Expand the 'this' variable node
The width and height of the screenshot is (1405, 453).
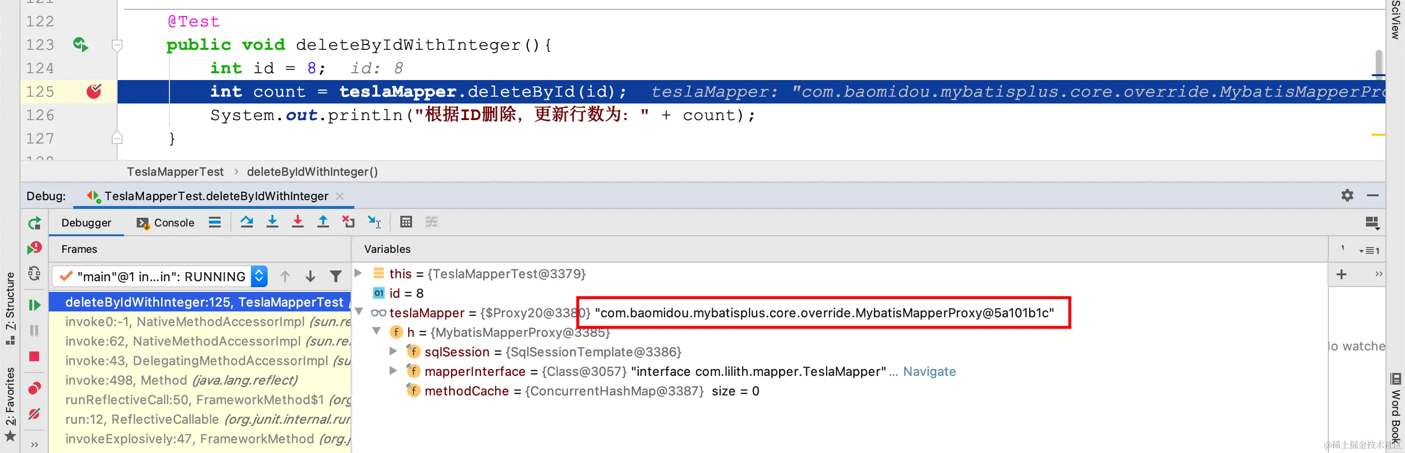point(358,272)
